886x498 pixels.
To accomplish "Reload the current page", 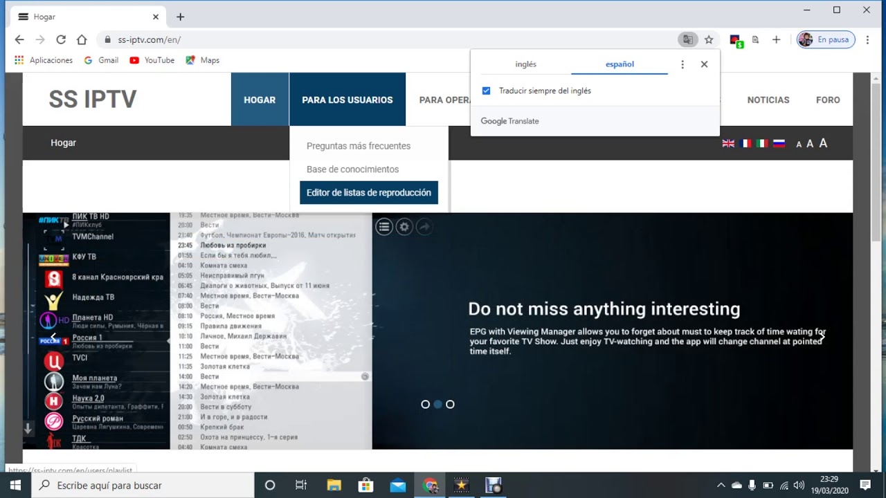I will tap(61, 39).
